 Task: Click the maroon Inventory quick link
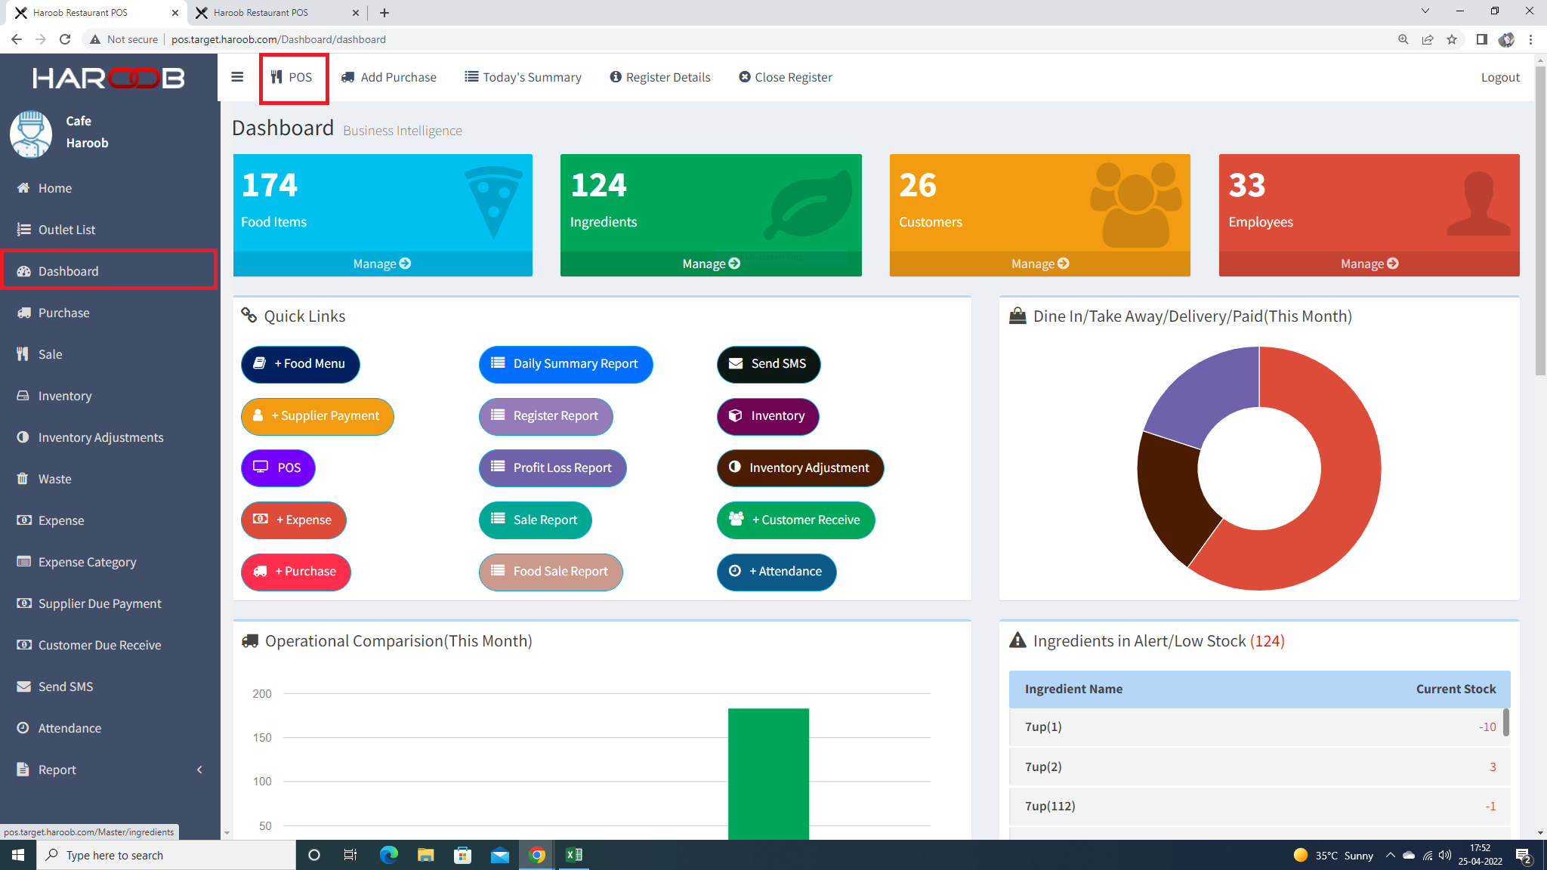point(767,416)
